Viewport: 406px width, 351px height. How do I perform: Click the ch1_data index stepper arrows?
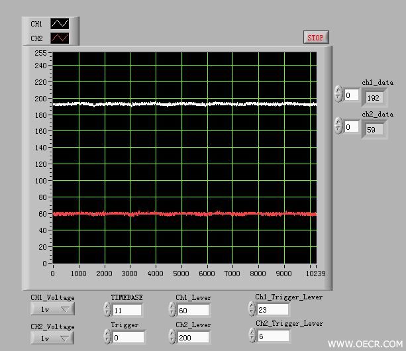click(x=338, y=93)
